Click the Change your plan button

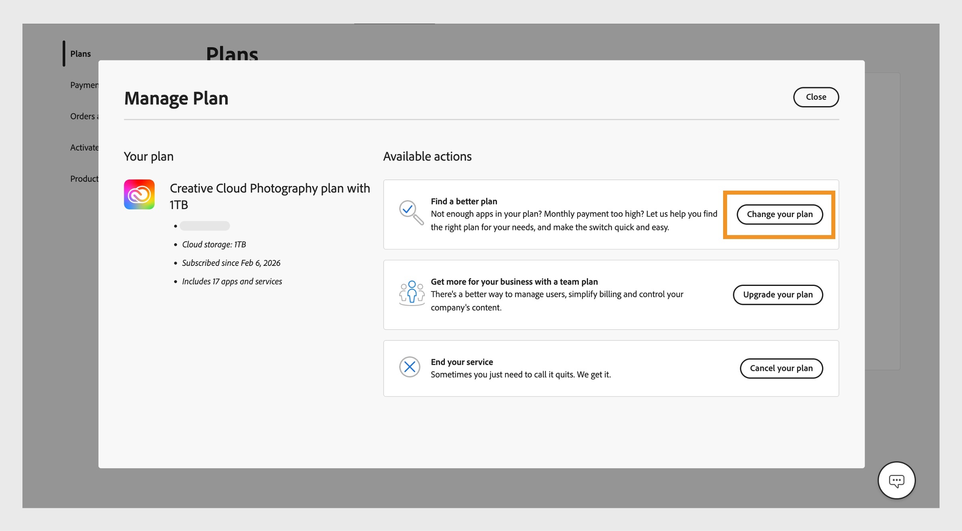tap(779, 214)
